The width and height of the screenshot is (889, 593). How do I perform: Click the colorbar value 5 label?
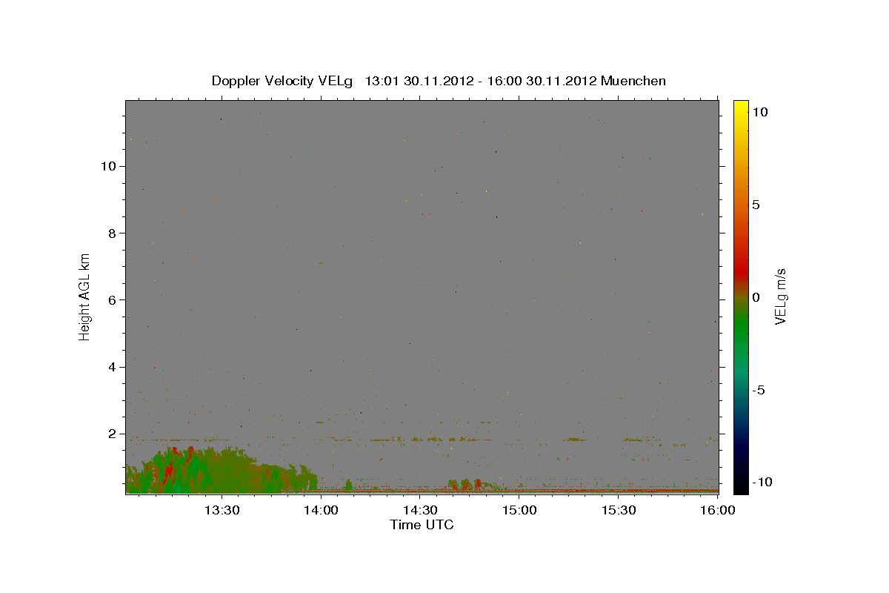point(756,205)
